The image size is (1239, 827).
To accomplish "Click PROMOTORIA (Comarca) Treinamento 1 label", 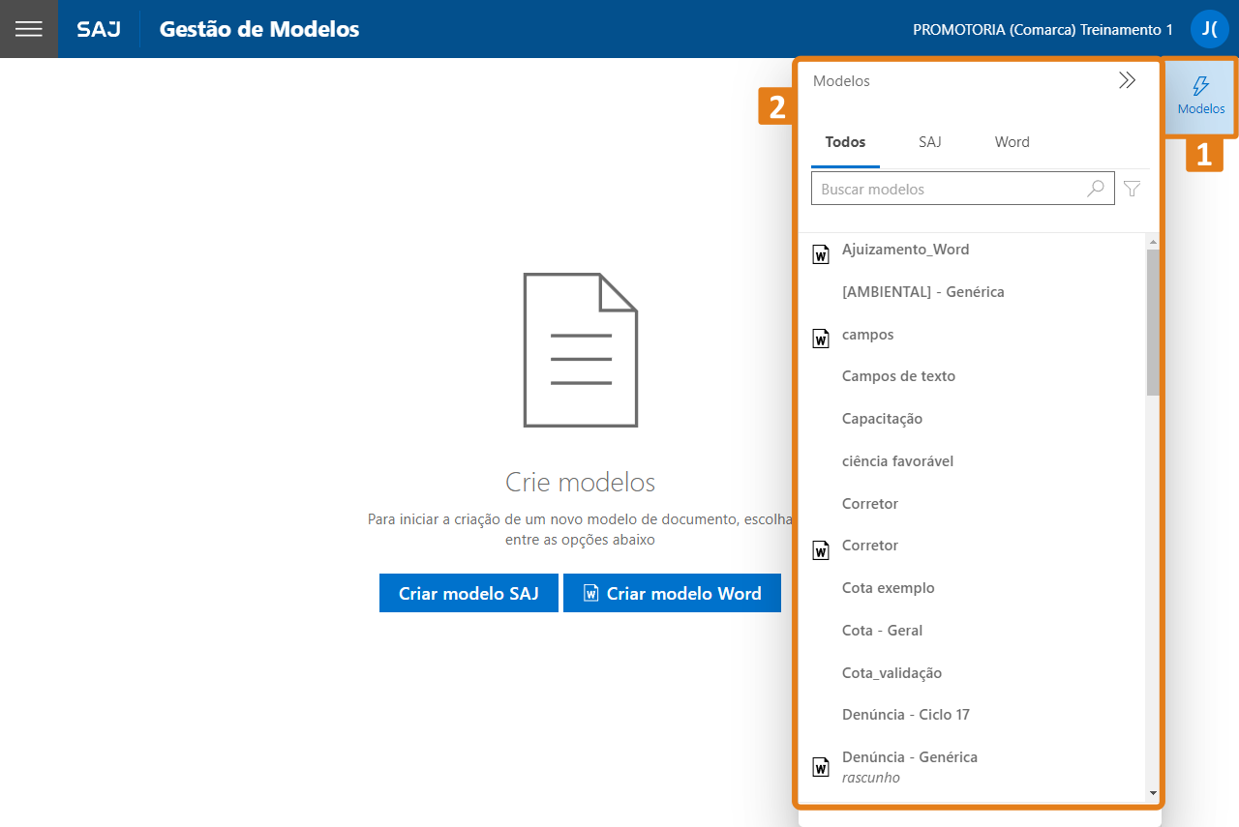I will [x=1043, y=30].
